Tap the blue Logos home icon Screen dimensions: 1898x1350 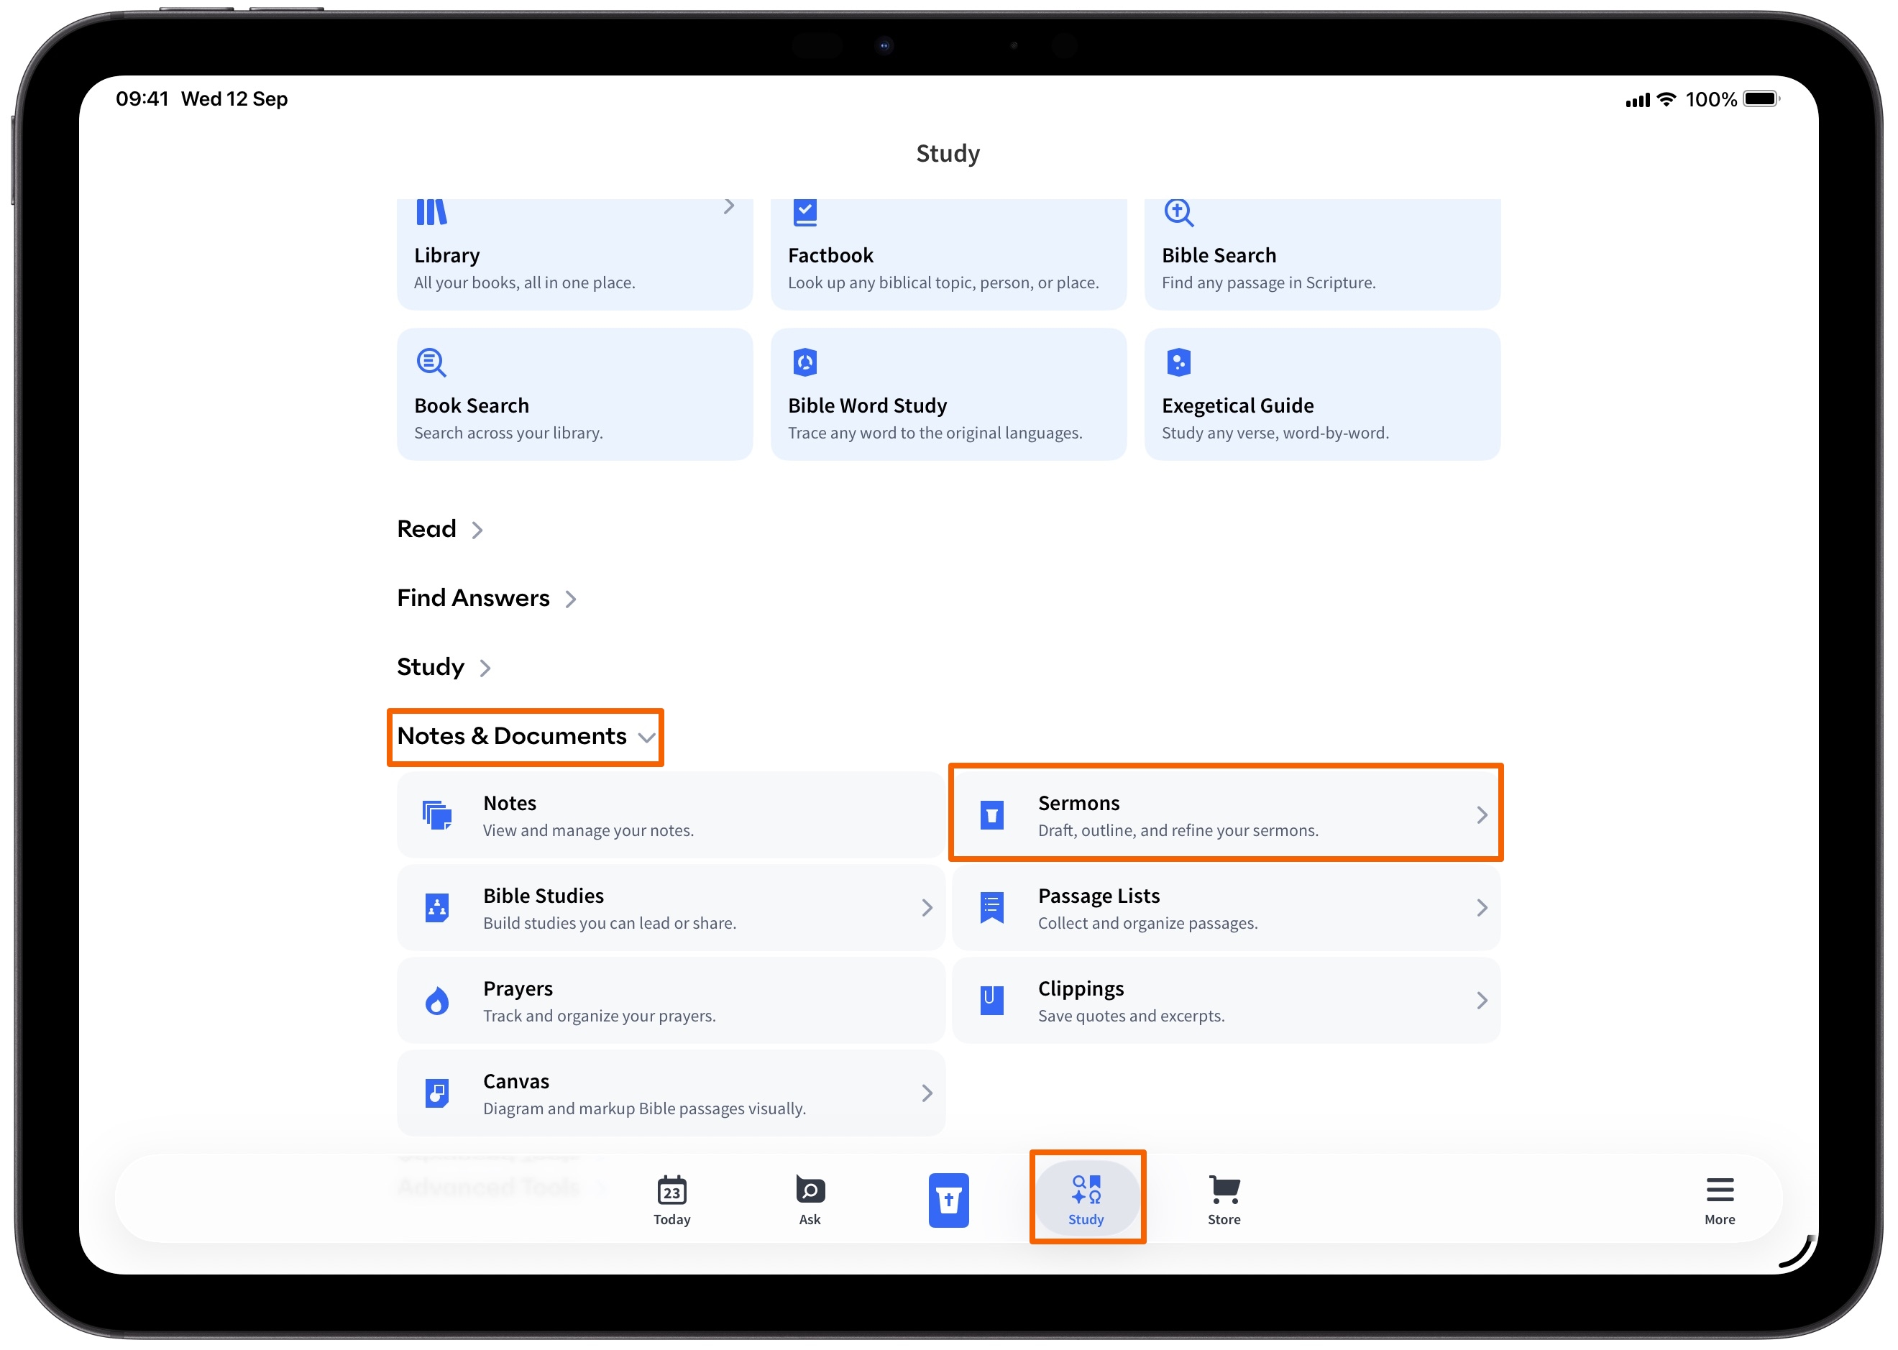click(948, 1200)
